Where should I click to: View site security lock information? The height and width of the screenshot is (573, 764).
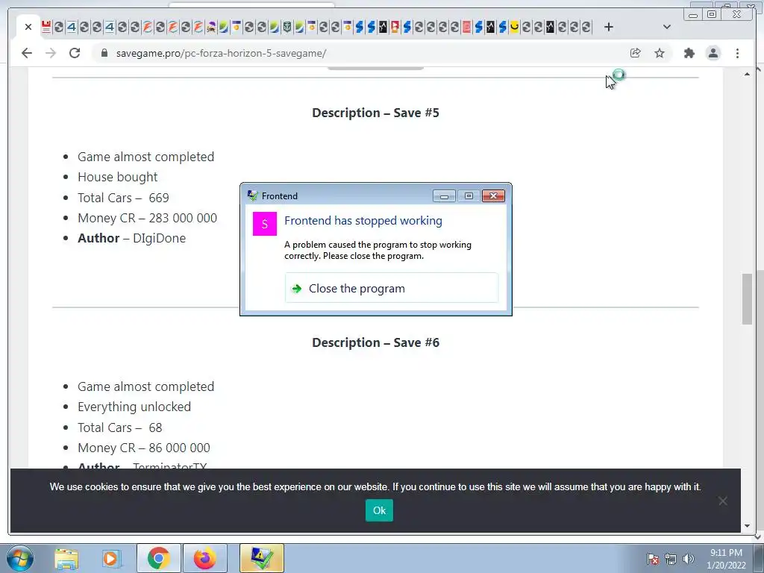(104, 53)
